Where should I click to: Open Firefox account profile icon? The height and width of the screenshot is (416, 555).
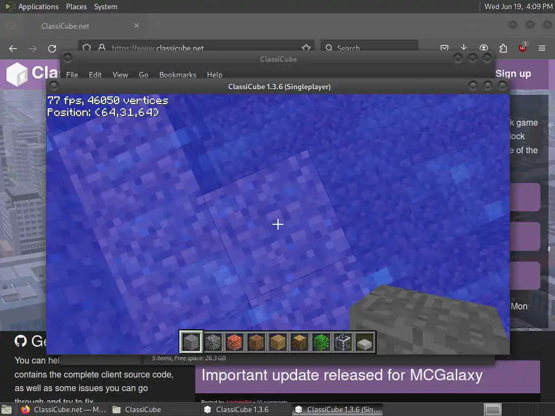click(483, 48)
